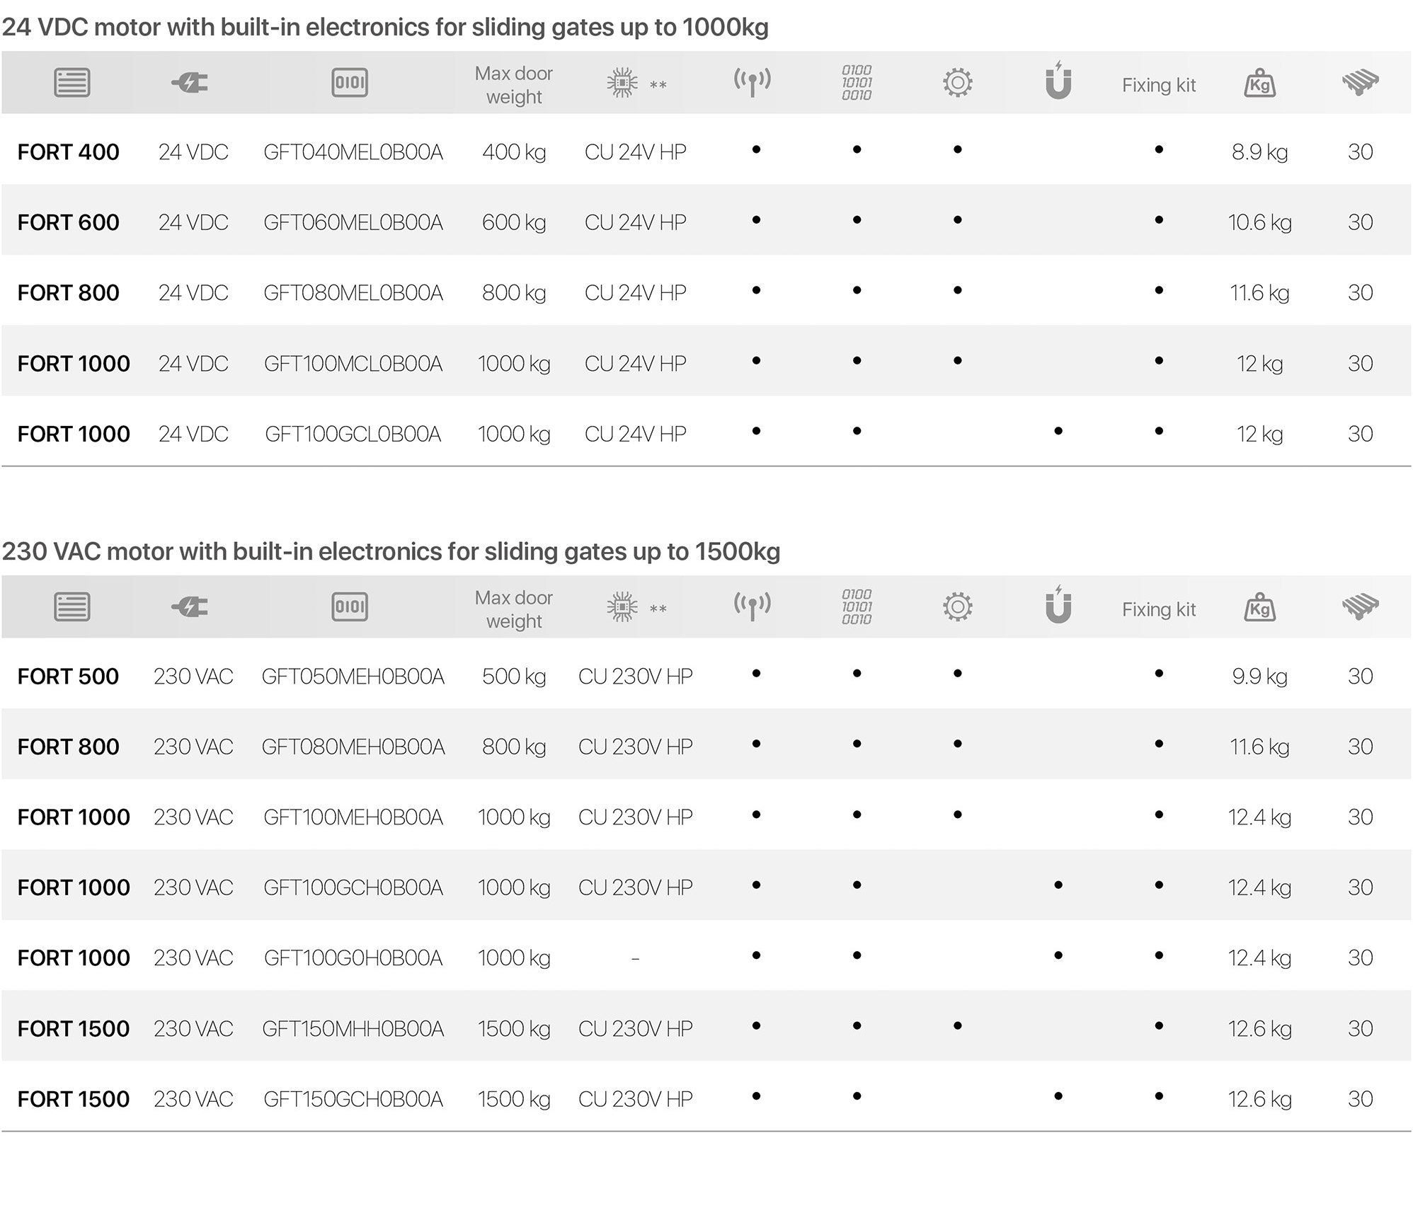The image size is (1413, 1208).
Task: Click the gear icon in the 24 VDC table
Action: pyautogui.click(x=957, y=83)
